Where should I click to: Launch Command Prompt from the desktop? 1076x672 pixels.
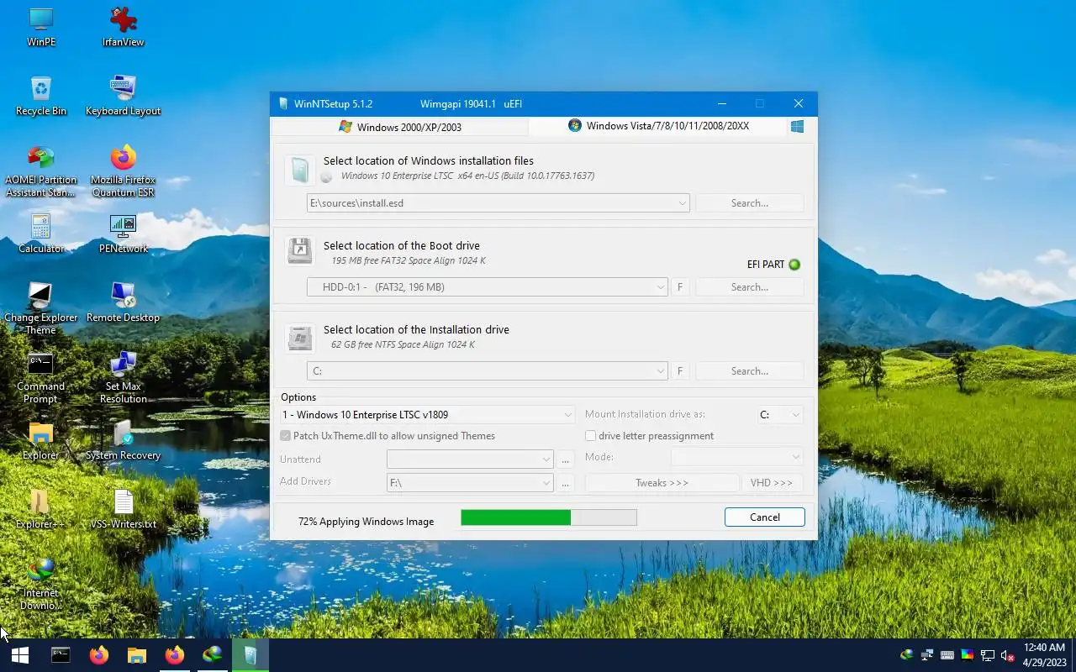pos(40,378)
